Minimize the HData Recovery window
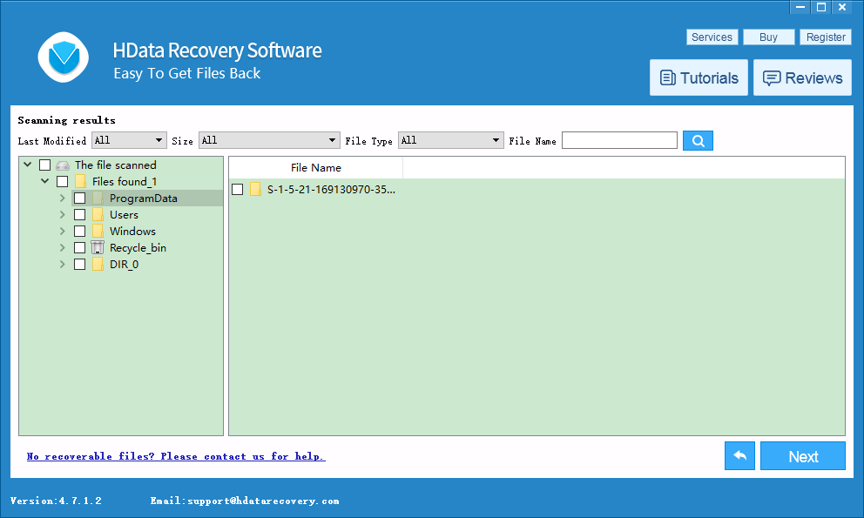The height and width of the screenshot is (518, 864). click(800, 7)
